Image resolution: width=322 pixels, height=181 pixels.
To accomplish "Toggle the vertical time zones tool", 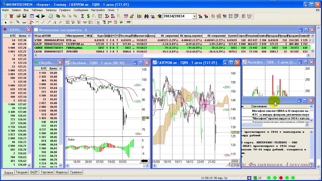I will pos(91,22).
